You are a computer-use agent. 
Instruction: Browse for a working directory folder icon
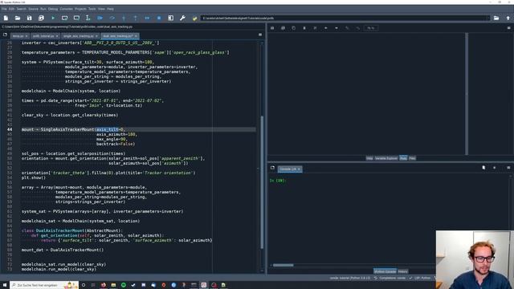[x=496, y=18]
